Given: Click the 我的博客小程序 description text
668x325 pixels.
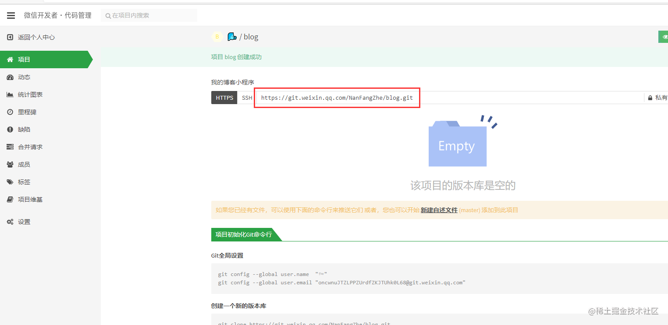Looking at the screenshot, I should click(233, 82).
